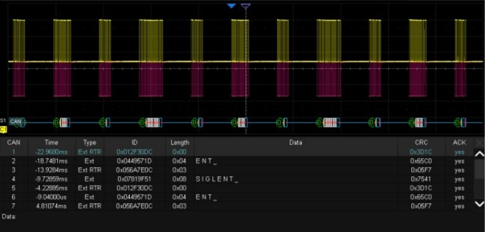
Task: Click the ACK column header
Action: coord(460,143)
